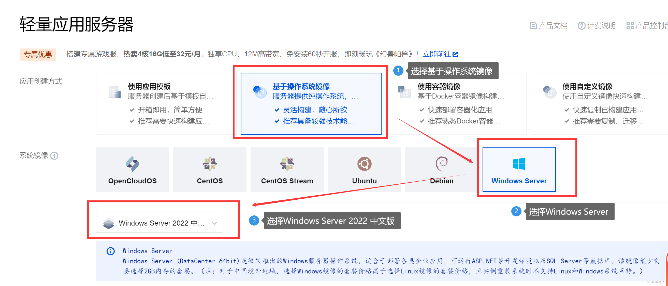Click the text 基于Docker容器镜像构建…
Image resolution: width=668 pixels, height=286 pixels.
pyautogui.click(x=461, y=96)
